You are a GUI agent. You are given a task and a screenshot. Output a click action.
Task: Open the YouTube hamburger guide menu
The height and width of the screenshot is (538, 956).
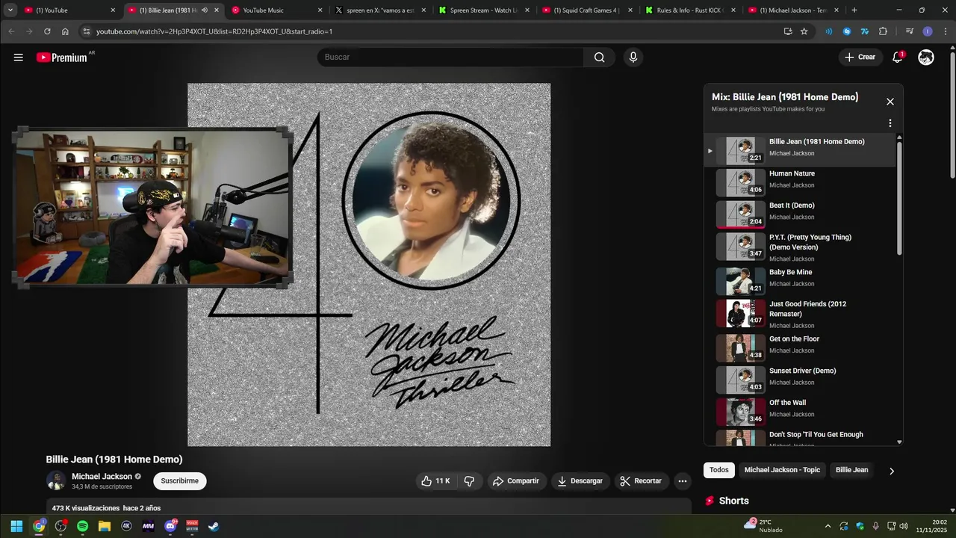(18, 58)
